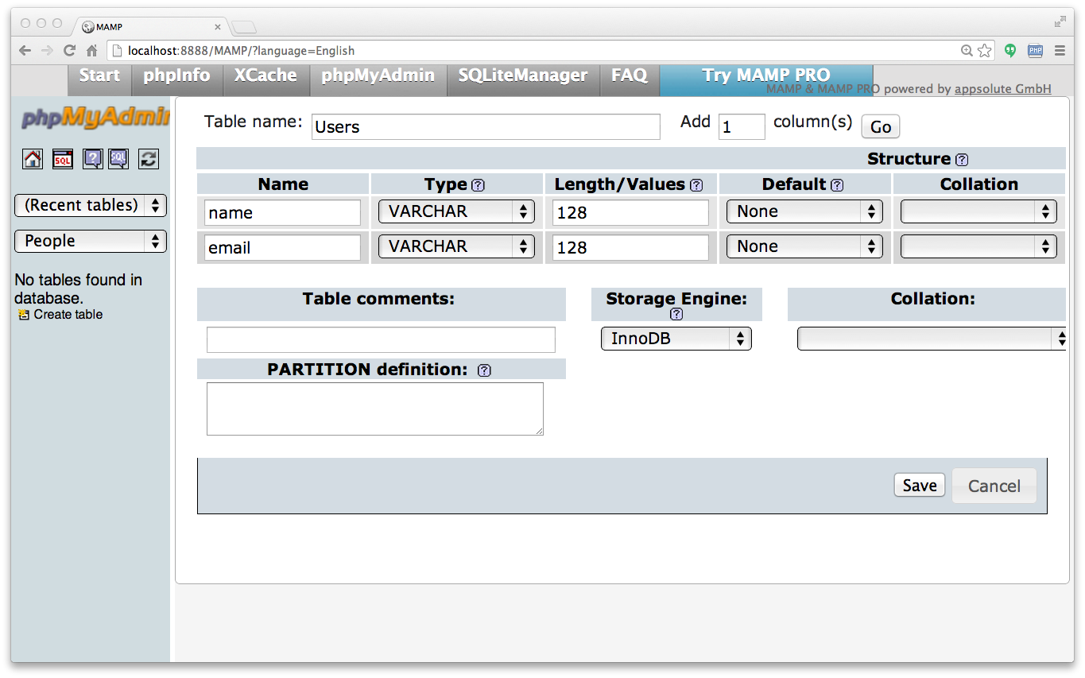Open phpMyAdmin Home icon in sidebar

click(33, 159)
